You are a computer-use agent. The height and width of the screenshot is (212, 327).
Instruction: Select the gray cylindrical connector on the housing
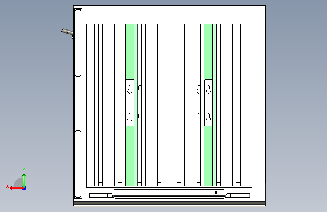(68, 32)
